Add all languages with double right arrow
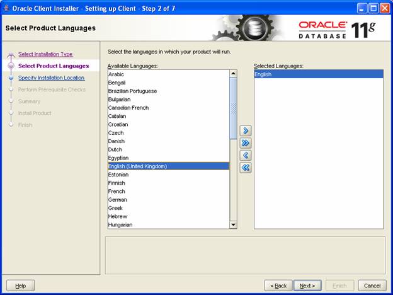This screenshot has width=393, height=295. coord(246,142)
